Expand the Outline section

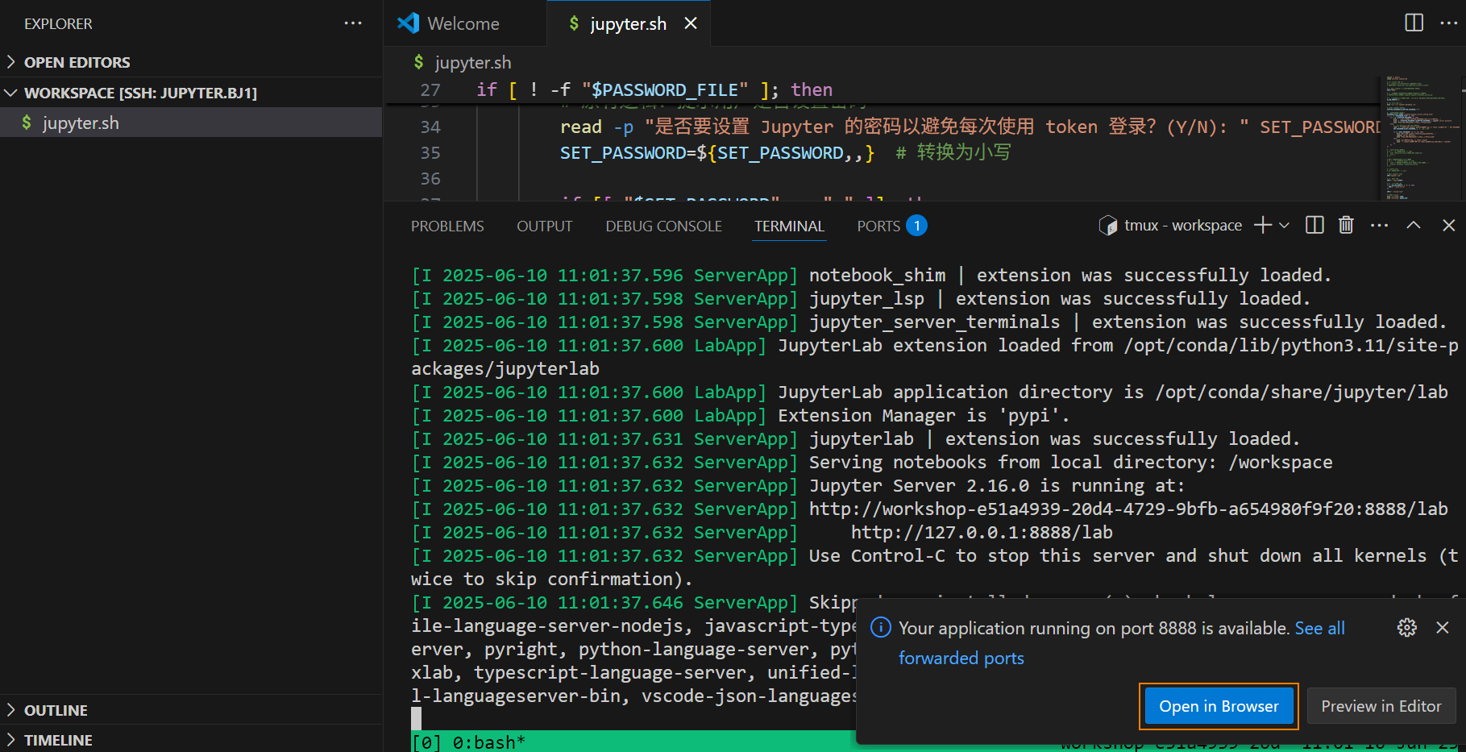coord(56,710)
